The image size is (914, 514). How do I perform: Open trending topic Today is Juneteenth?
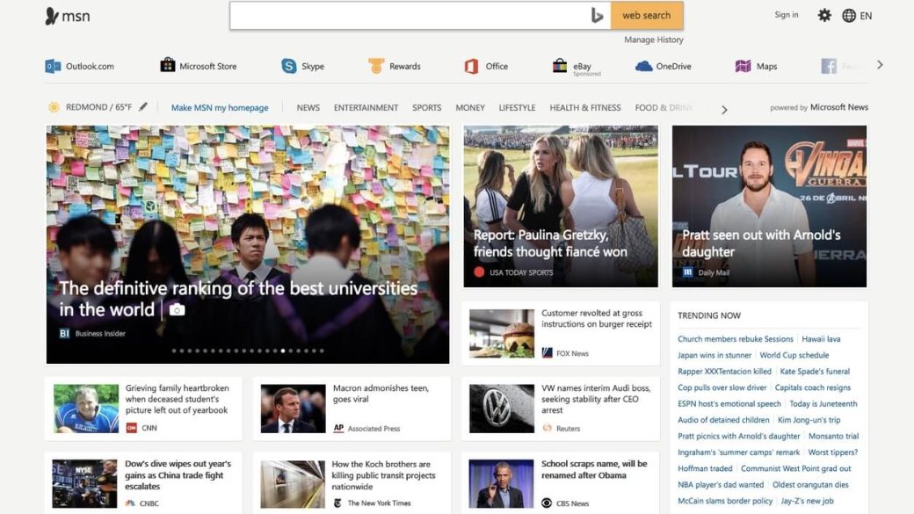click(x=823, y=403)
